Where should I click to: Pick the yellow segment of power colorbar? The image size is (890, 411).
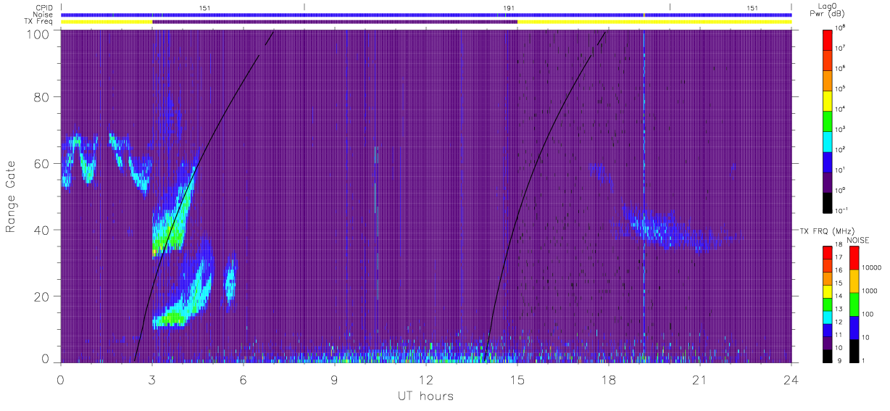point(828,100)
